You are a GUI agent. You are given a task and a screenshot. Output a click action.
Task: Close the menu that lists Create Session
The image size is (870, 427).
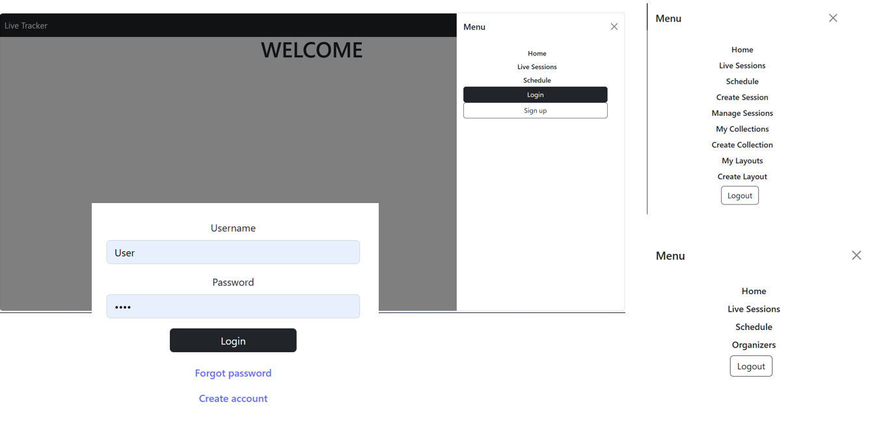click(833, 18)
